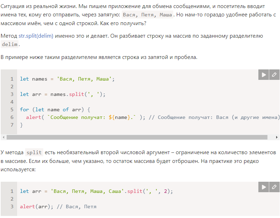Click code line "let names = 'Вася, Петя, Маша';"
This screenshot has width=280, height=218.
[x=67, y=79]
